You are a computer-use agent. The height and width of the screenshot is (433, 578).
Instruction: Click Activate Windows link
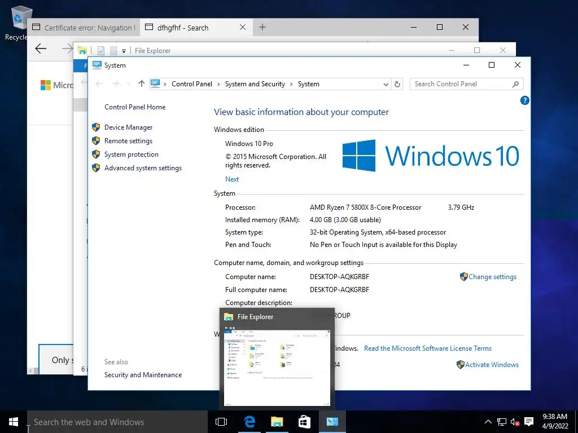492,365
